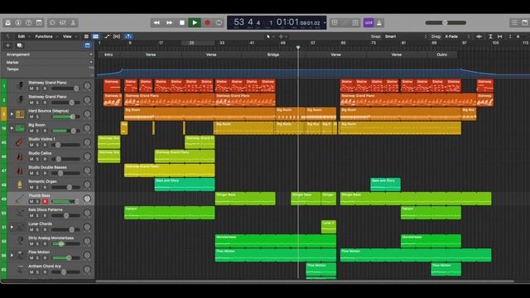
Task: Select the Bridge arrangement marker
Action: click(x=273, y=55)
